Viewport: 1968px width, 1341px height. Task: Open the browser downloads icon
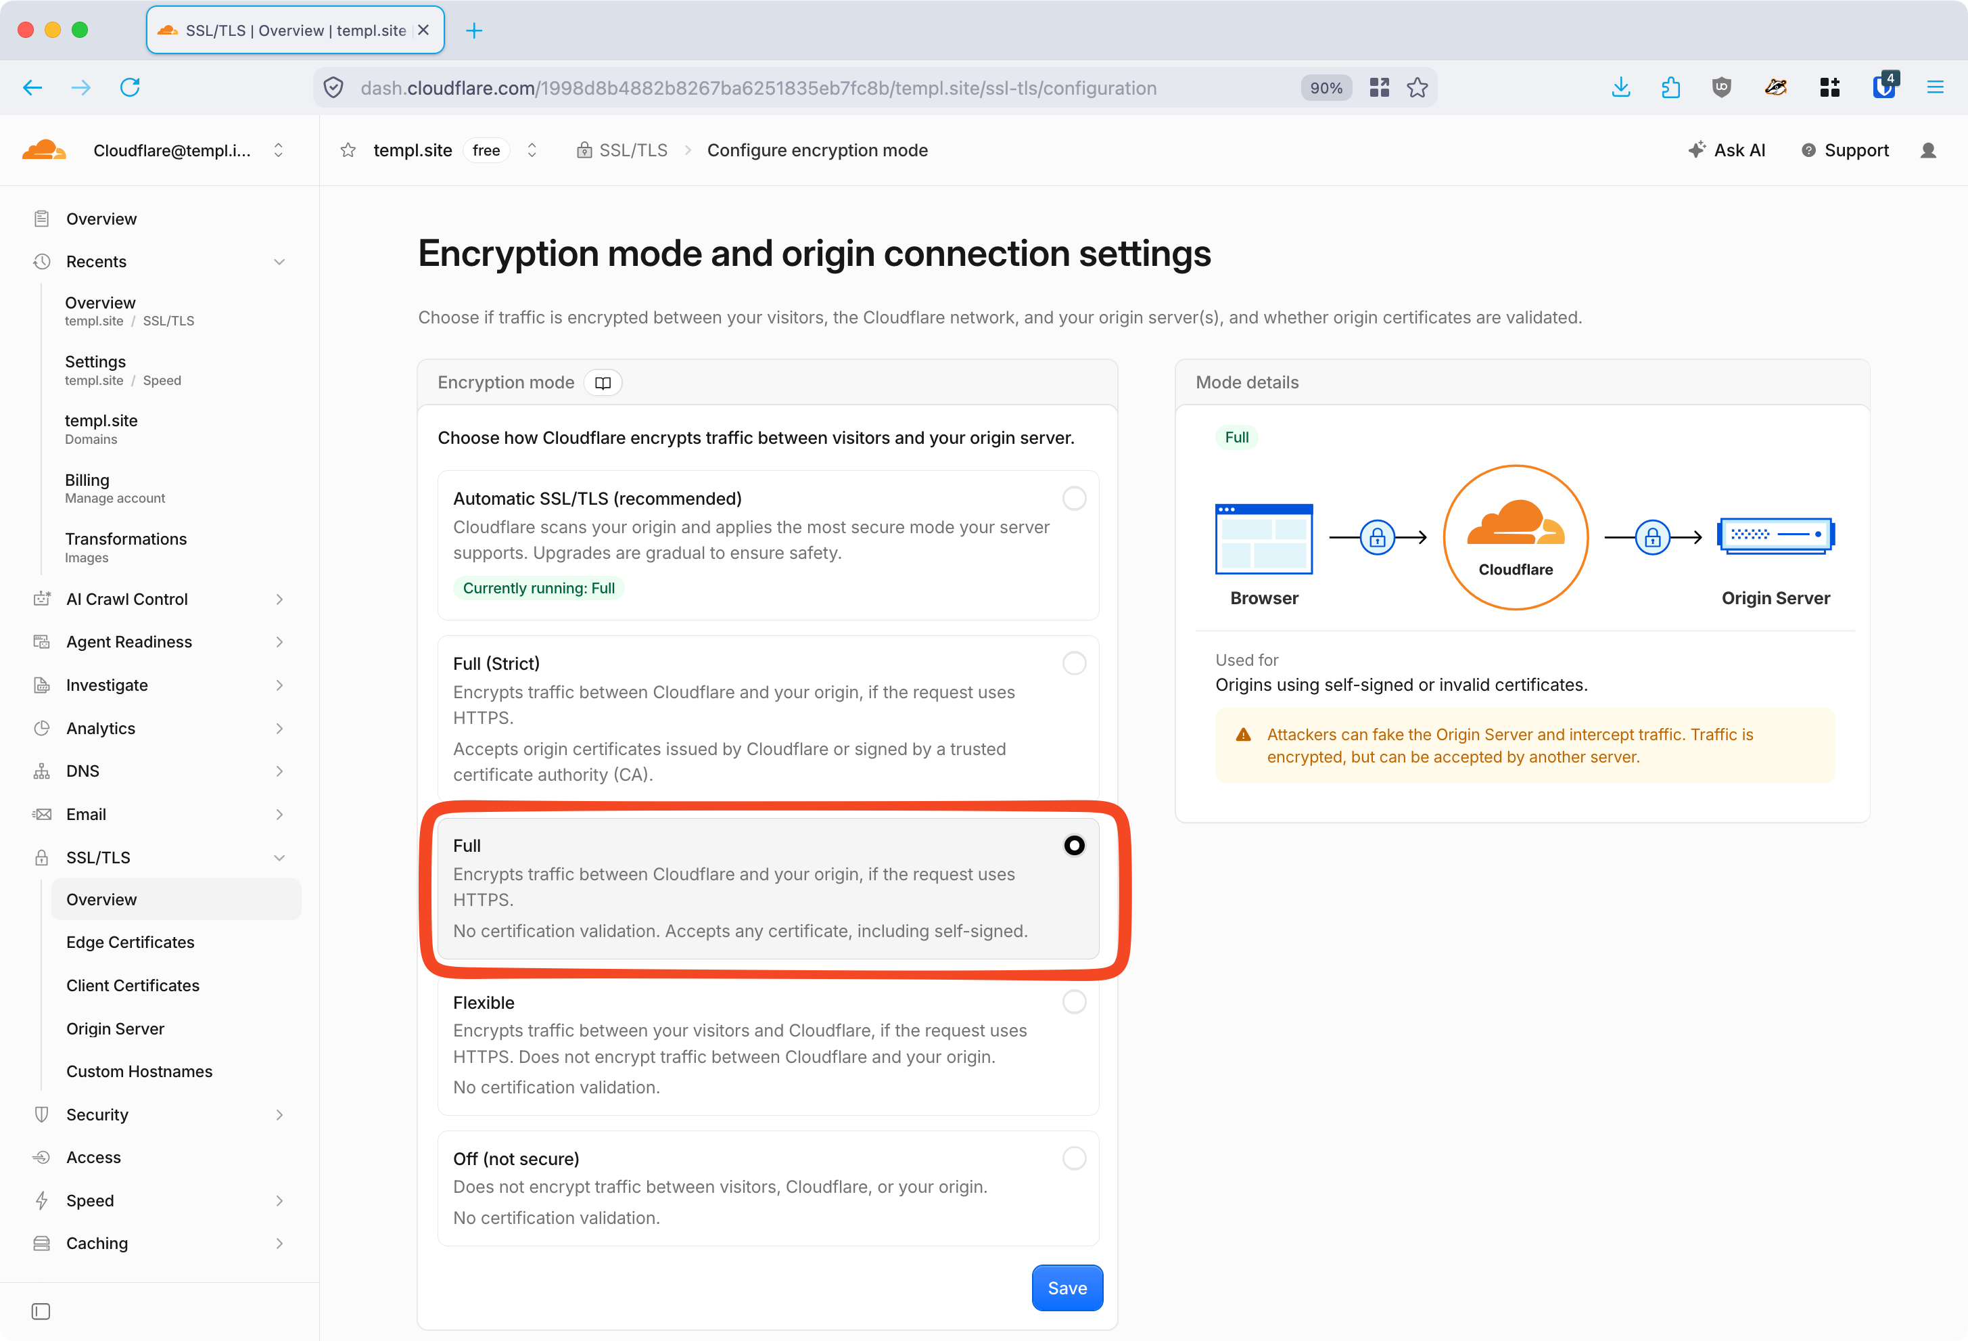pyautogui.click(x=1621, y=87)
